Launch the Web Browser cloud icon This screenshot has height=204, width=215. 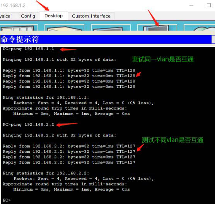coord(200,27)
